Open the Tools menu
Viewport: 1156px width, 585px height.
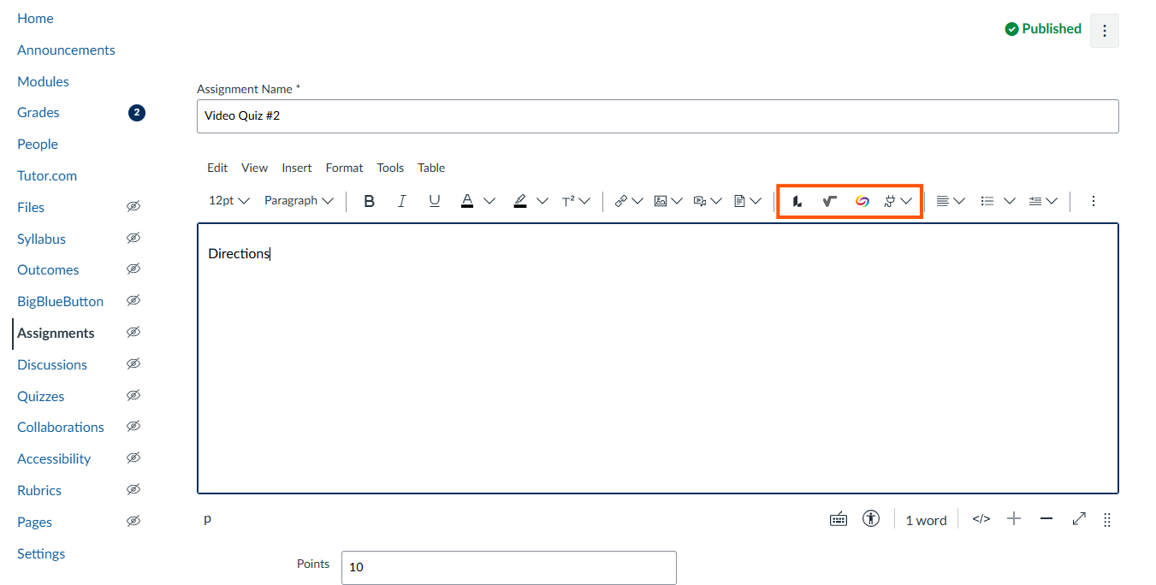390,168
